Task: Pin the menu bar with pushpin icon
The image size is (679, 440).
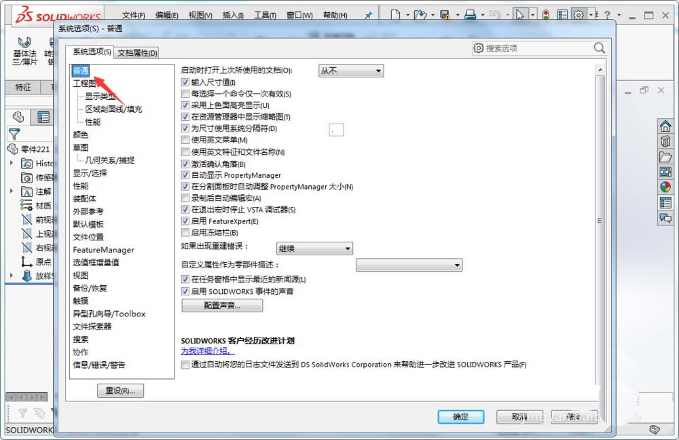Action: coord(368,15)
